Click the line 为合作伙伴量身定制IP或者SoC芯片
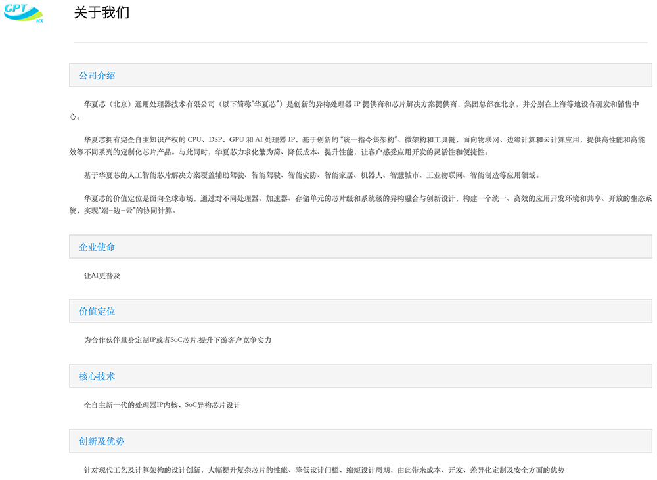Screen dimensions: 657x480 click(177, 340)
